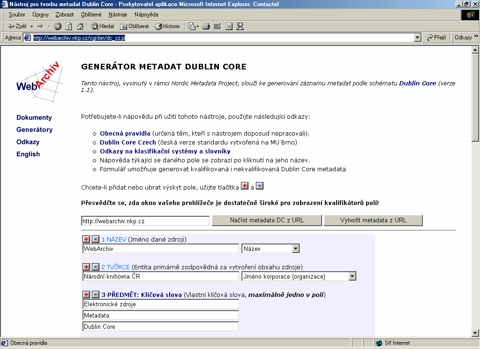480x349 pixels.
Task: Show the Historie panel
Action: (167, 26)
